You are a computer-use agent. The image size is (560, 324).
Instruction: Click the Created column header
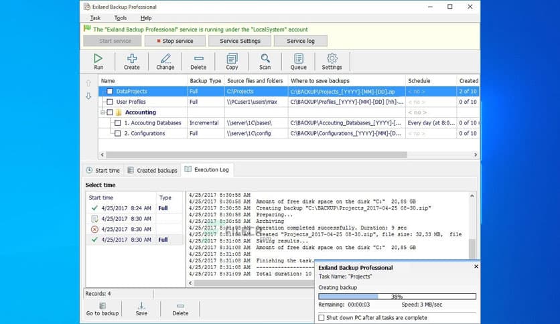coord(468,81)
